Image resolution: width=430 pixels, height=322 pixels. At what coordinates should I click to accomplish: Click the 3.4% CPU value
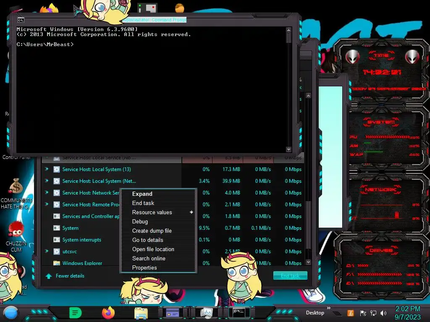tap(205, 181)
